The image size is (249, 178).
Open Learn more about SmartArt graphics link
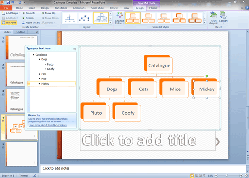coord(47,125)
